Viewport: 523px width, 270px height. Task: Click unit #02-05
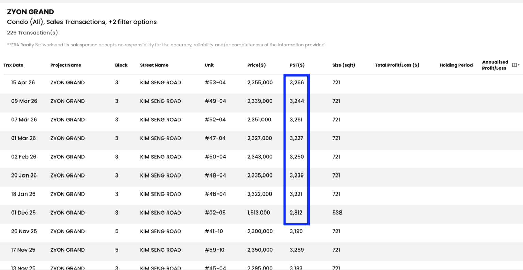[x=215, y=213]
